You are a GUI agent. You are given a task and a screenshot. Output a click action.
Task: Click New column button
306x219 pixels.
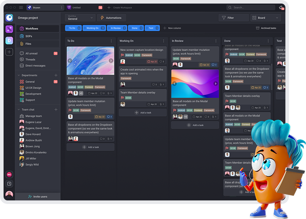172,28
